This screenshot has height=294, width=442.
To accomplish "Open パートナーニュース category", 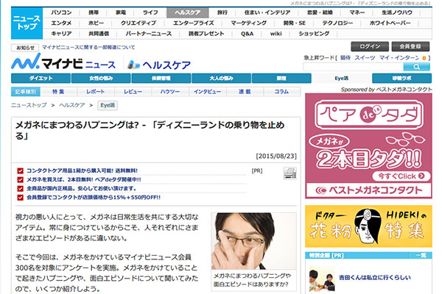I will (149, 34).
